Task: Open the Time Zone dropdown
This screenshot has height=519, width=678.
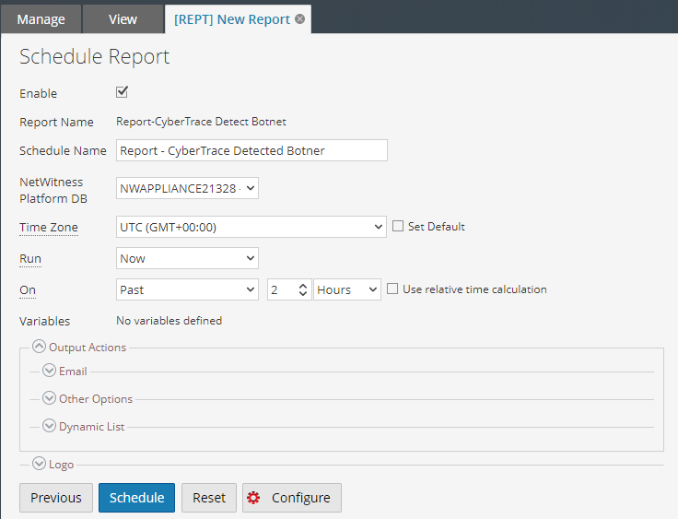Action: pos(251,227)
